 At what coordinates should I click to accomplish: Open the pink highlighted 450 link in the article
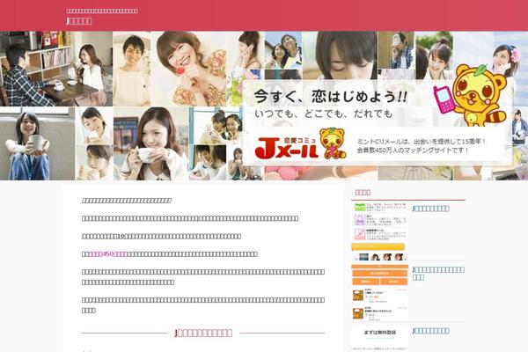pyautogui.click(x=108, y=254)
